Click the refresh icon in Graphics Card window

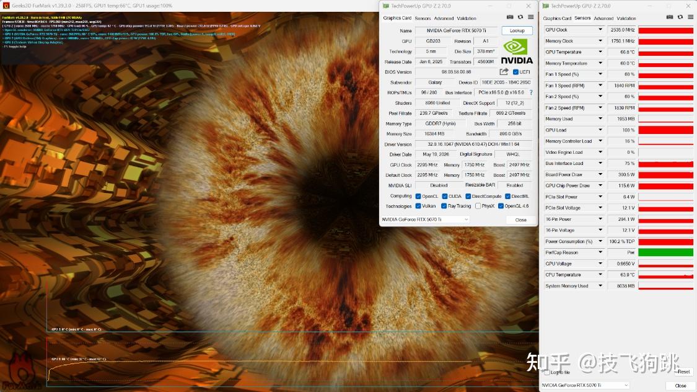(x=520, y=17)
